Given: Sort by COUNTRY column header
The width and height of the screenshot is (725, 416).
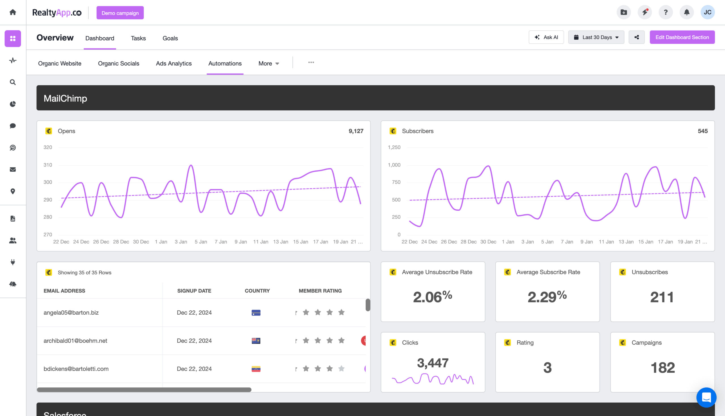Looking at the screenshot, I should (x=257, y=291).
